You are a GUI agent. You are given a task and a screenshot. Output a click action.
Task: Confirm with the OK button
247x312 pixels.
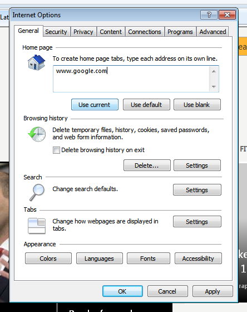tap(122, 291)
